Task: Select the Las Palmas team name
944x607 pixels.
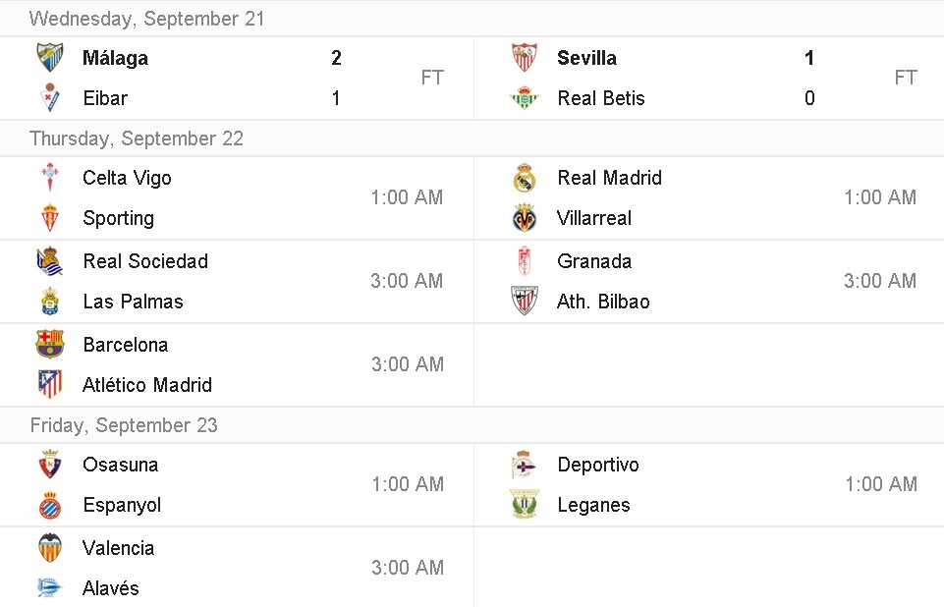Action: click(133, 302)
